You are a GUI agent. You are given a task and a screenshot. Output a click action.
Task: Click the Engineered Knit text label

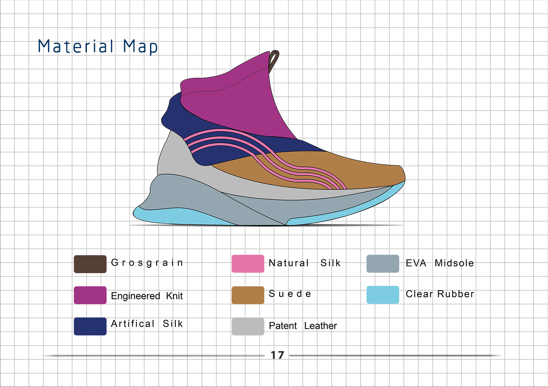[147, 296]
